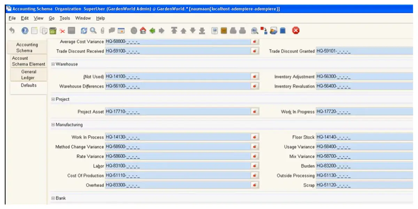Screen dimensions: 418x209
Task: Open the Window menu
Action: click(83, 18)
